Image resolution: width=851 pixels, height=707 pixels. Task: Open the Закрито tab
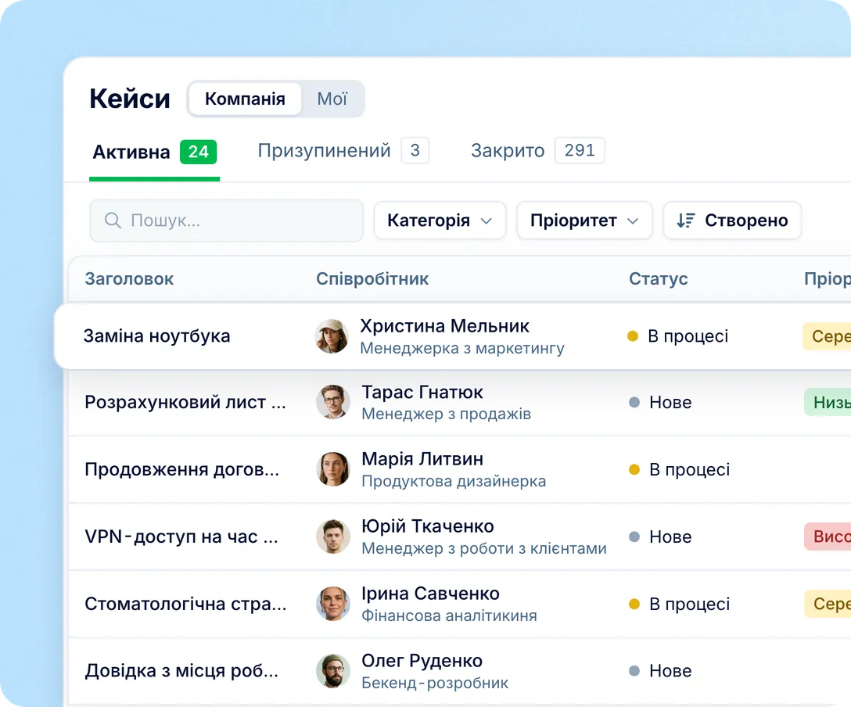tap(537, 151)
